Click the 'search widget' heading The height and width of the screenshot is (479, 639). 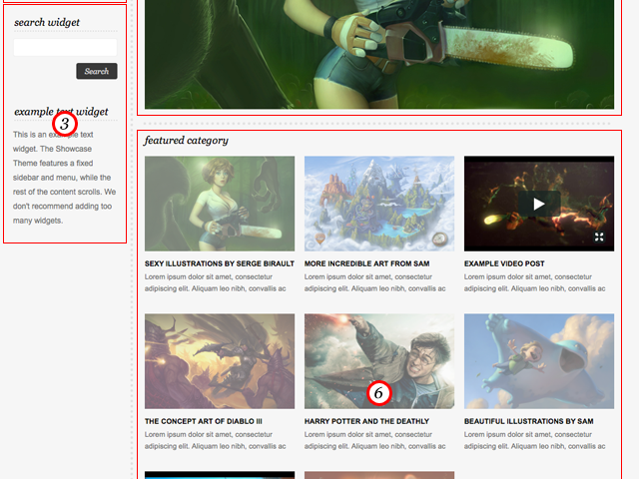point(47,22)
